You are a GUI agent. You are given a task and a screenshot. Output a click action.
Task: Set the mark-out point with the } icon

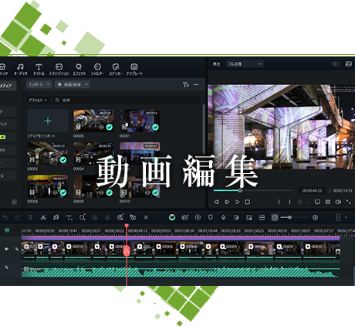tap(289, 202)
